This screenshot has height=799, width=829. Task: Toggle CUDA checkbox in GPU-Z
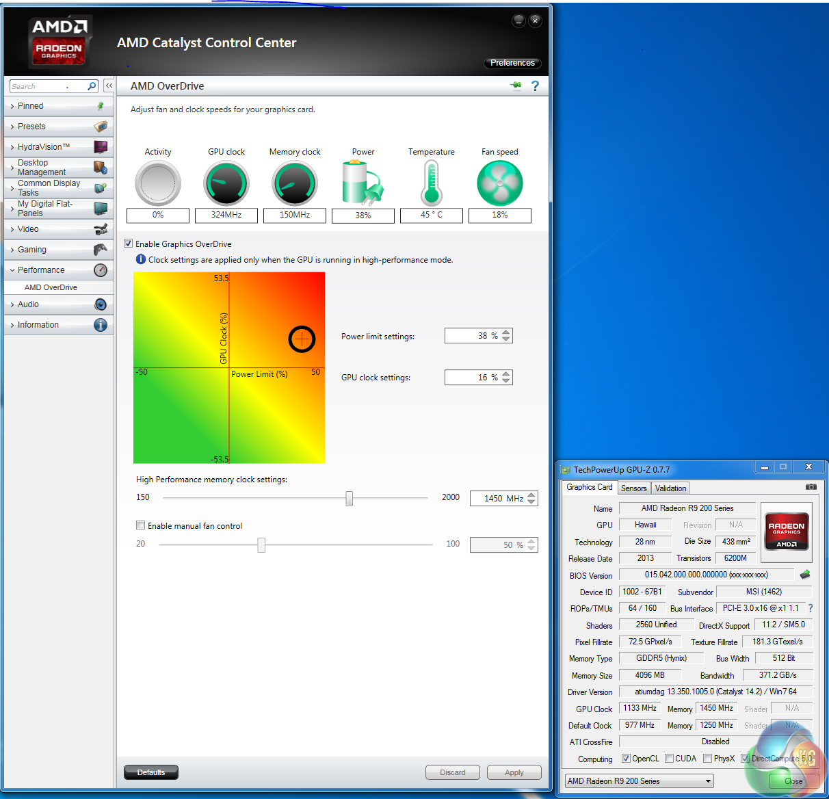click(x=670, y=759)
